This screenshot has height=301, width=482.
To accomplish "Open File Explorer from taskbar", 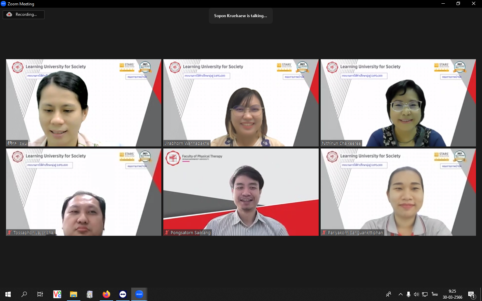I will (x=73, y=294).
